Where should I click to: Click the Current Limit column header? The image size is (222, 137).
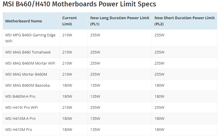69,21
